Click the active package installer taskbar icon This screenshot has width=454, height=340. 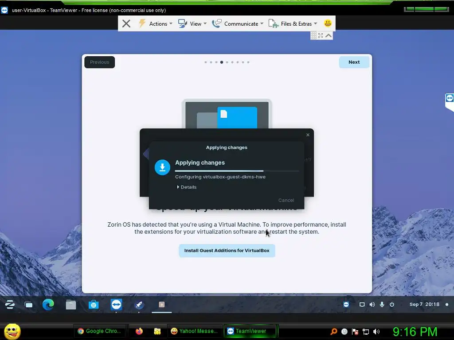click(161, 305)
